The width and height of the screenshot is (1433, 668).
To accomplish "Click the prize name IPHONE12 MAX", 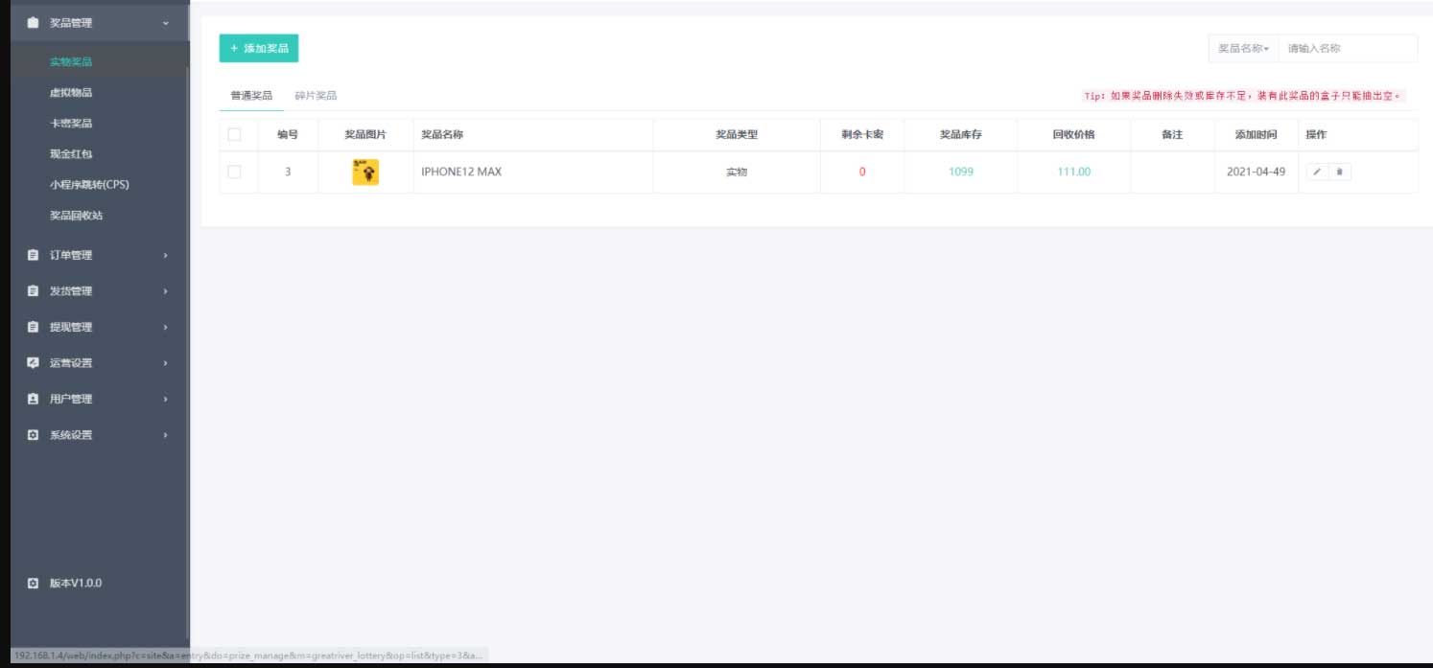I will (x=461, y=173).
